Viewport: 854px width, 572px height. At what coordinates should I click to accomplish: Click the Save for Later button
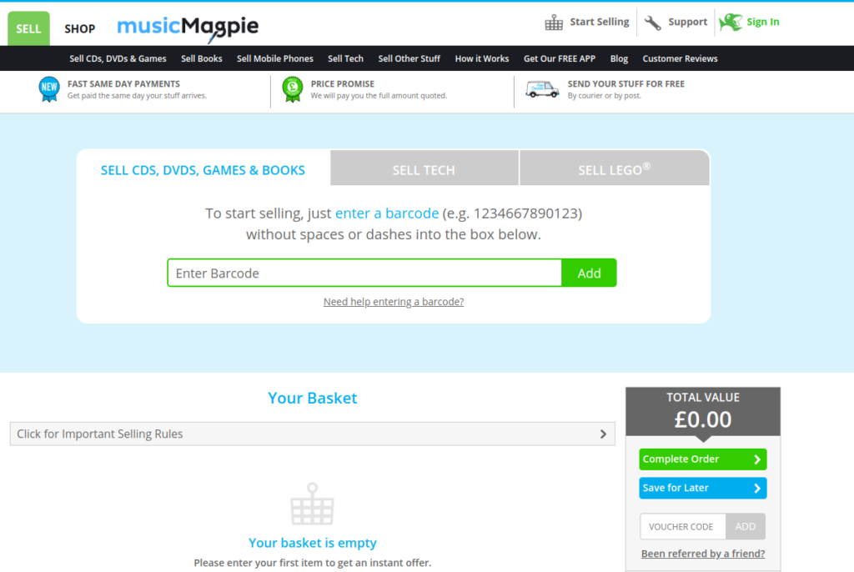tap(702, 488)
